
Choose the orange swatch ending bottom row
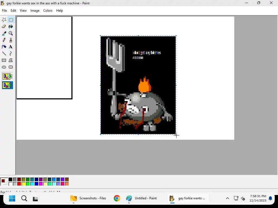[x=67, y=184]
